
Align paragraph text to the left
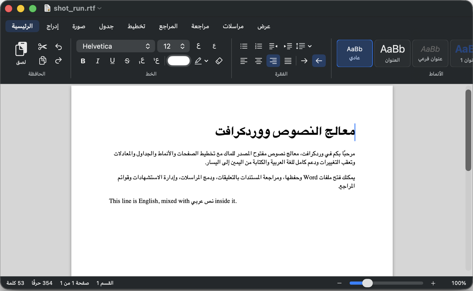(244, 61)
